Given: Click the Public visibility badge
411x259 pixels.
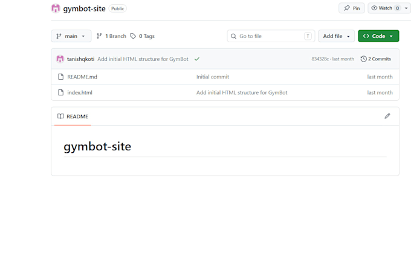Looking at the screenshot, I should (117, 8).
